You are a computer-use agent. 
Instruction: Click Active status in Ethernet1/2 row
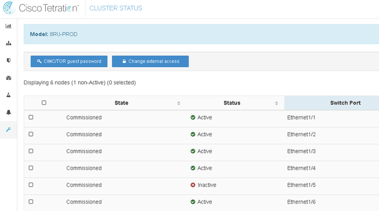(204, 134)
